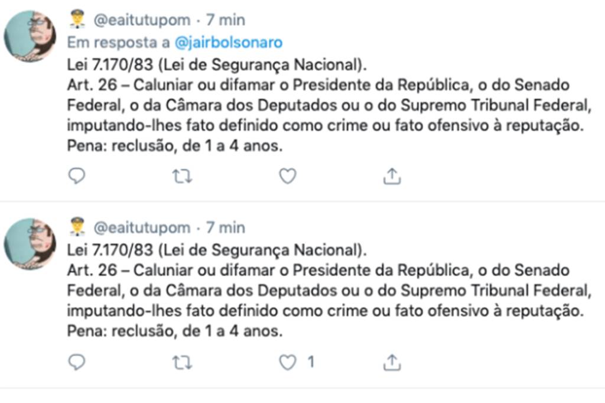Click the 7 min timestamp on the first tweet

pyautogui.click(x=227, y=19)
